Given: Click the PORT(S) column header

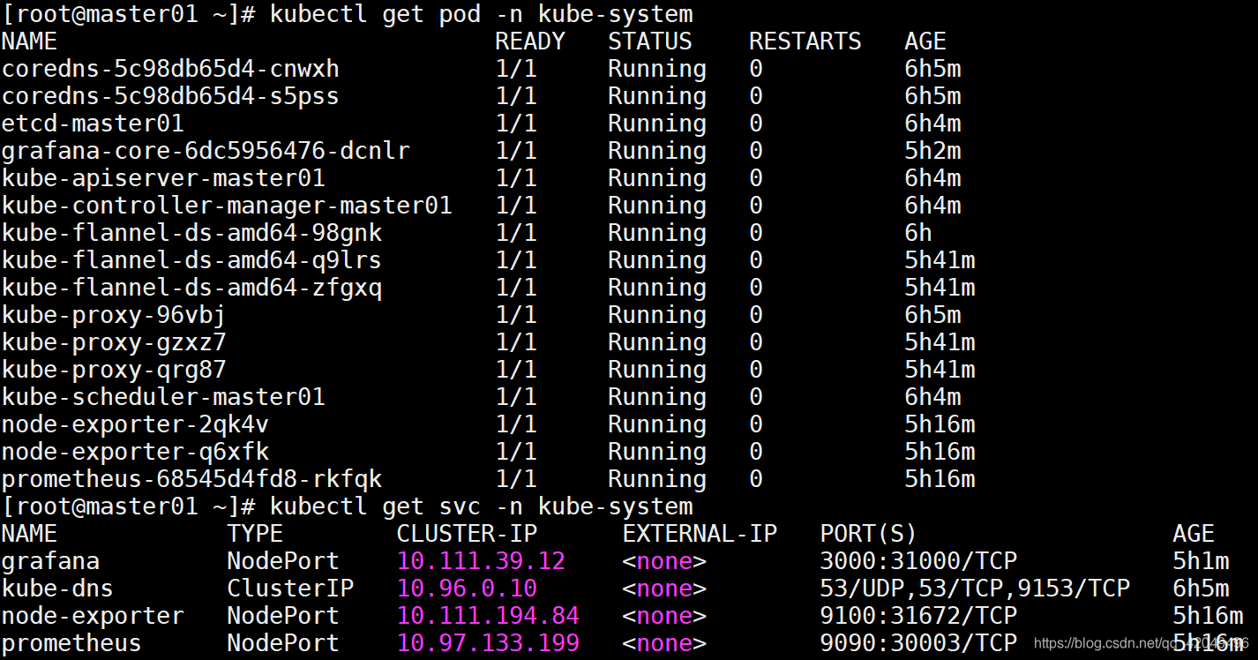Looking at the screenshot, I should coord(869,534).
